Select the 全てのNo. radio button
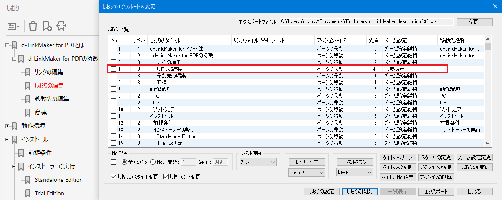 [x=124, y=162]
